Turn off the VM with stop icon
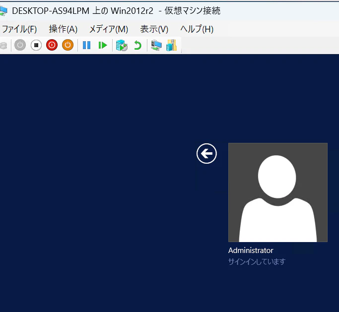Image resolution: width=339 pixels, height=312 pixels. coord(36,45)
